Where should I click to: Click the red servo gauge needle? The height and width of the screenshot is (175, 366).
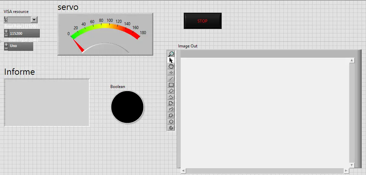tap(79, 46)
